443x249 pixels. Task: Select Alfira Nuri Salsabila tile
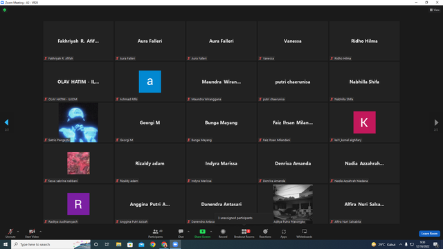pyautogui.click(x=364, y=204)
